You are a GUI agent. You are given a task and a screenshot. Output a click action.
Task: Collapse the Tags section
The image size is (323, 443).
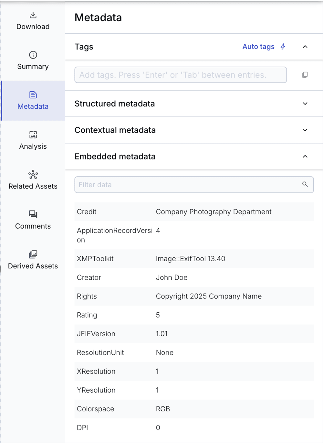click(305, 47)
